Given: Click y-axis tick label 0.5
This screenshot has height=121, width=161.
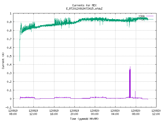Looking at the screenshot, I should point(9,56).
